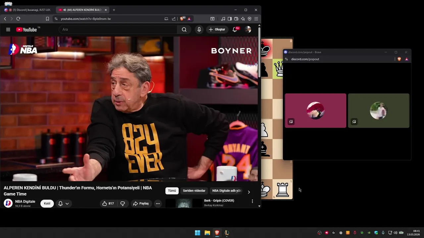Click inside the YouTube 'Ara' search field
The width and height of the screenshot is (424, 238).
[x=118, y=29]
